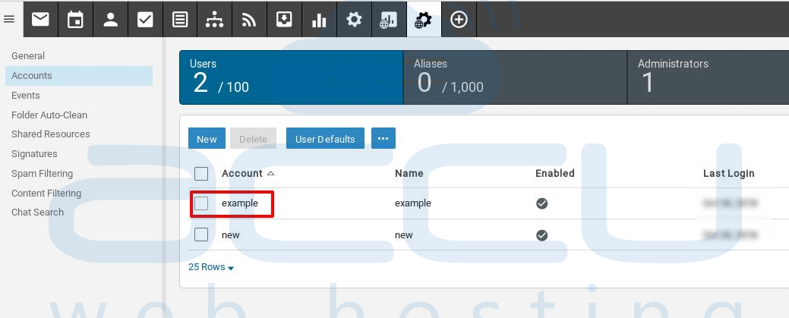Click the Account column header text

click(x=242, y=173)
